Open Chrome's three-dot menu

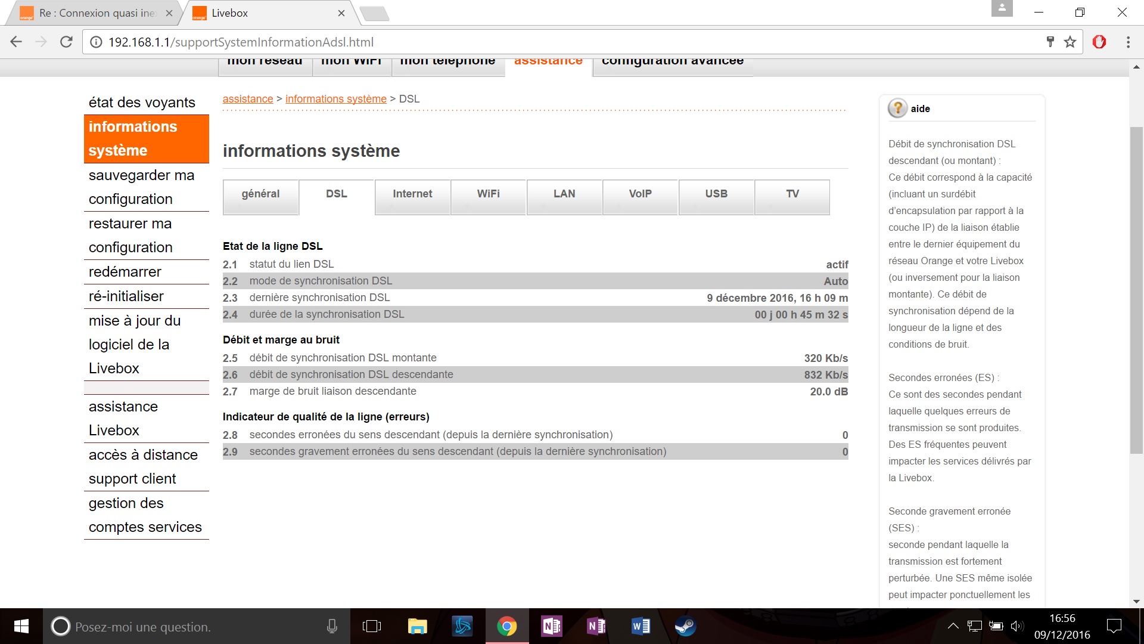click(x=1128, y=42)
